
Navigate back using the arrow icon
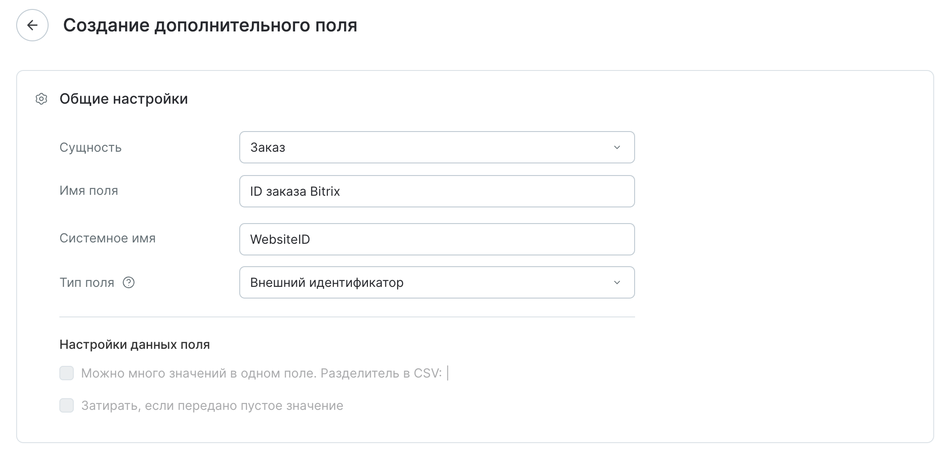tap(32, 26)
